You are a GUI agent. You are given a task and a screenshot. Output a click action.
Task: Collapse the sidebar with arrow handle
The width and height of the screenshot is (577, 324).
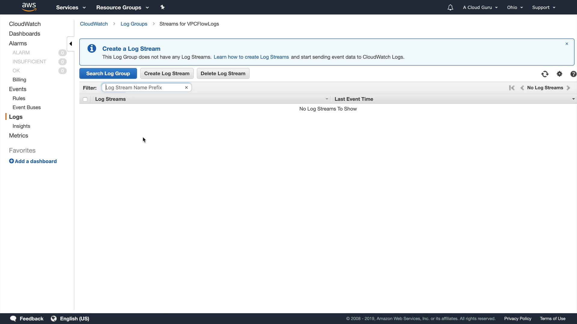[71, 44]
